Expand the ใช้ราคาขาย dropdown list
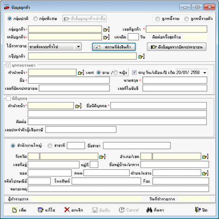The width and height of the screenshot is (219, 219). pos(78,47)
